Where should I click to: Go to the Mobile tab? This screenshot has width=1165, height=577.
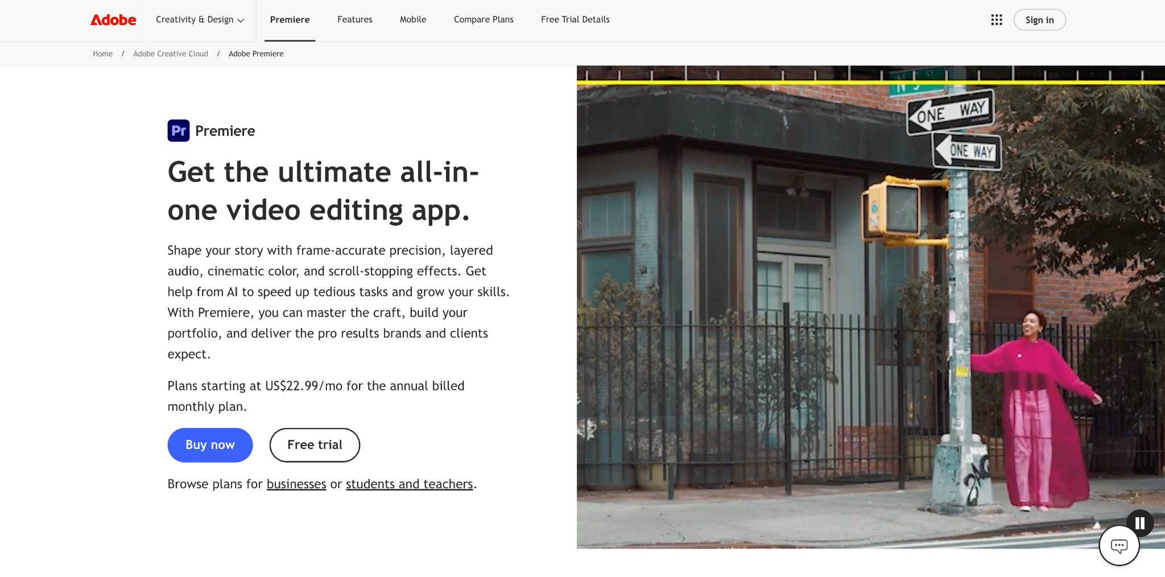(x=413, y=20)
